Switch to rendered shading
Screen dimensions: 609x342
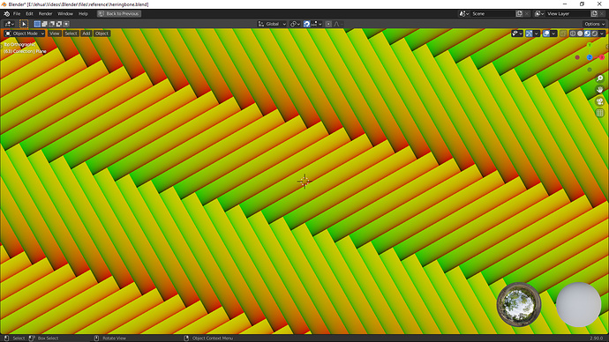click(595, 33)
